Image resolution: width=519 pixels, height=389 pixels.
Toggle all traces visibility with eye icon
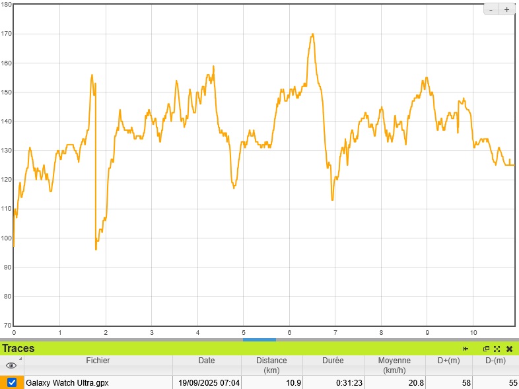pyautogui.click(x=11, y=365)
